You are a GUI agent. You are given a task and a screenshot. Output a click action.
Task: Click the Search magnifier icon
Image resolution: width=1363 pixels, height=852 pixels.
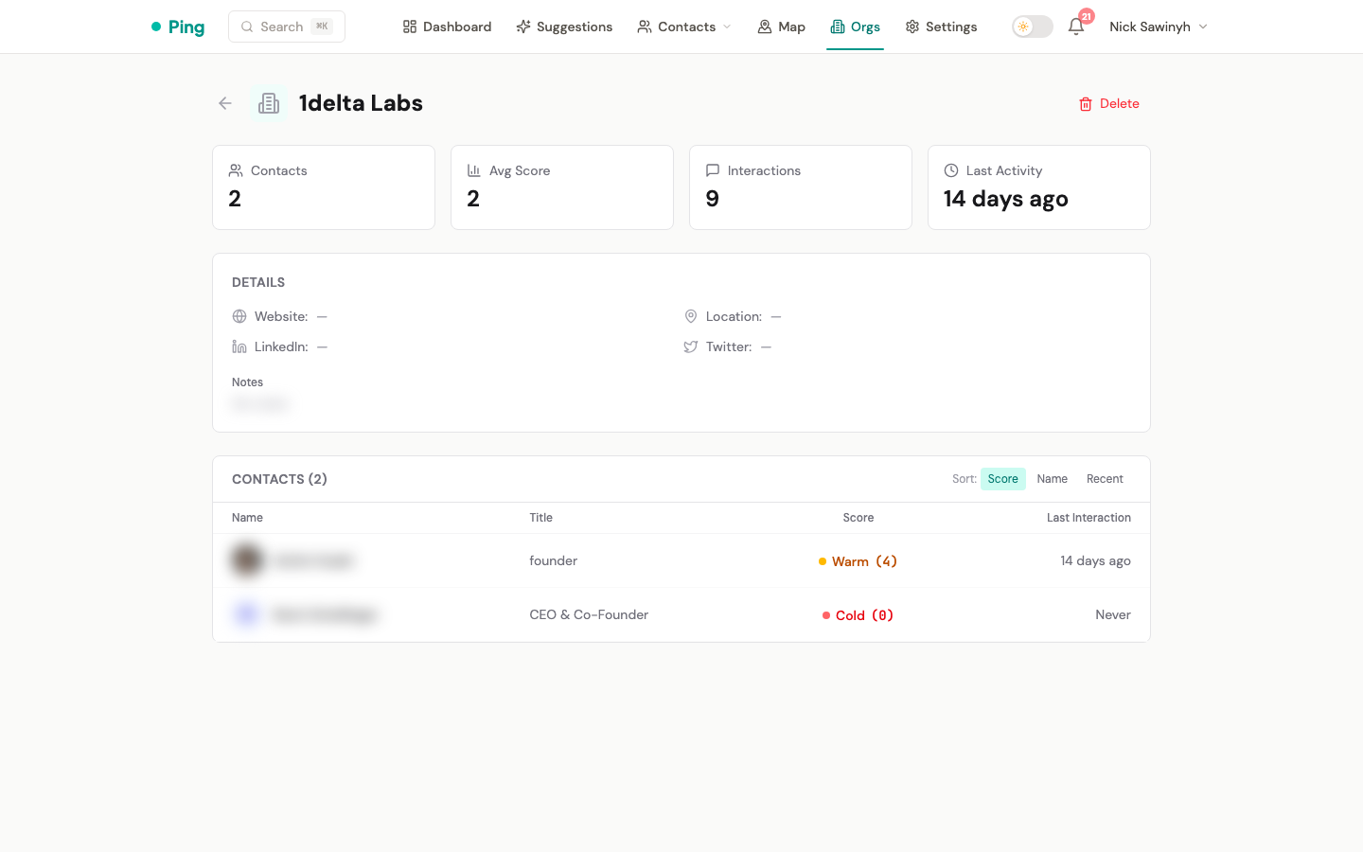coord(247,27)
